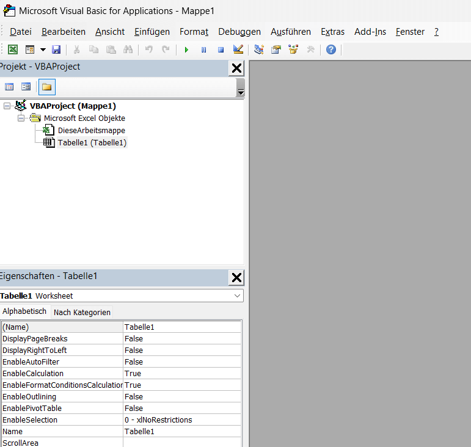Click the Paste clipboard icon
Viewport: 471px width, 447px height.
click(x=111, y=49)
